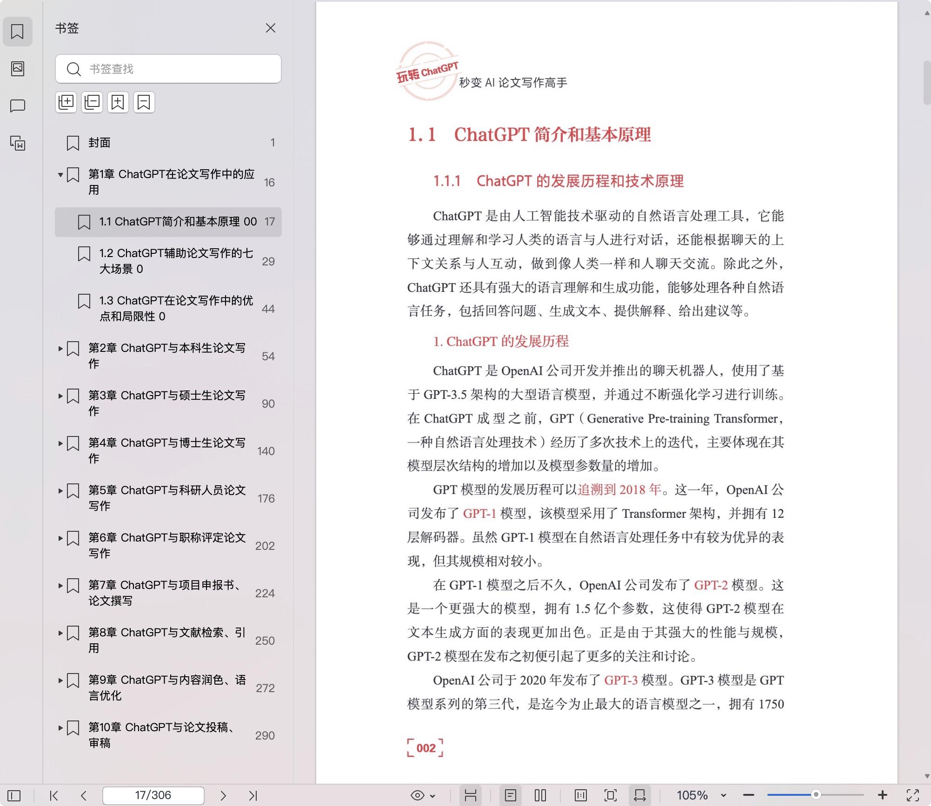Click the fit-page icon
The height and width of the screenshot is (806, 931).
(x=611, y=795)
